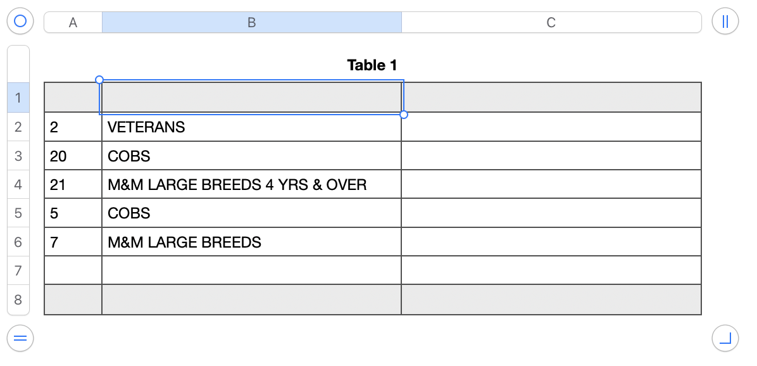Click the add rows handle icon
The height and width of the screenshot is (366, 757).
coord(20,338)
